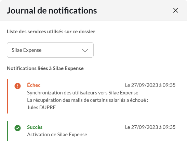Screen dimensions: 187x149
Task: Open the Silae Expense service dropdown
Action: click(50, 50)
